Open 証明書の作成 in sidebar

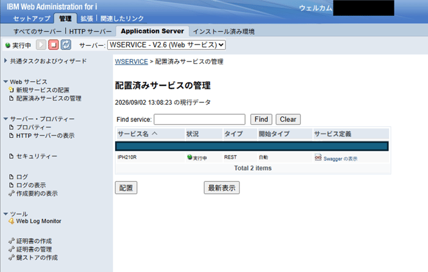point(34,241)
